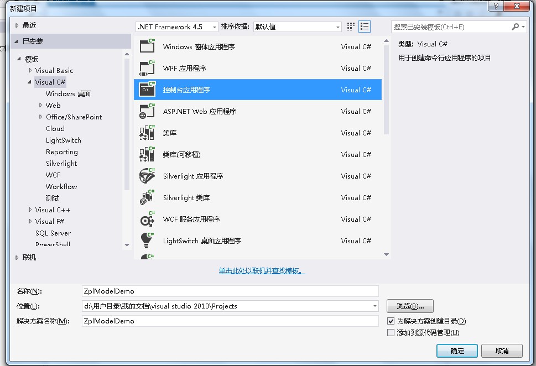The image size is (536, 366).
Task: Click the 取消 button
Action: (502, 351)
